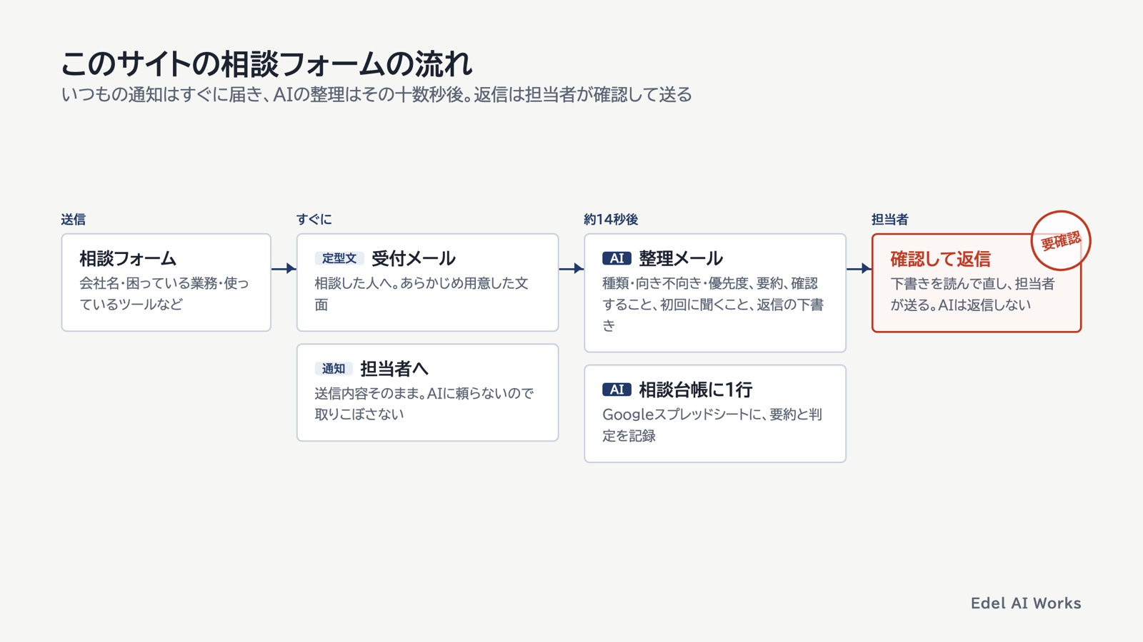The image size is (1143, 642).
Task: Click the red 確認して返信 heading
Action: pos(940,259)
